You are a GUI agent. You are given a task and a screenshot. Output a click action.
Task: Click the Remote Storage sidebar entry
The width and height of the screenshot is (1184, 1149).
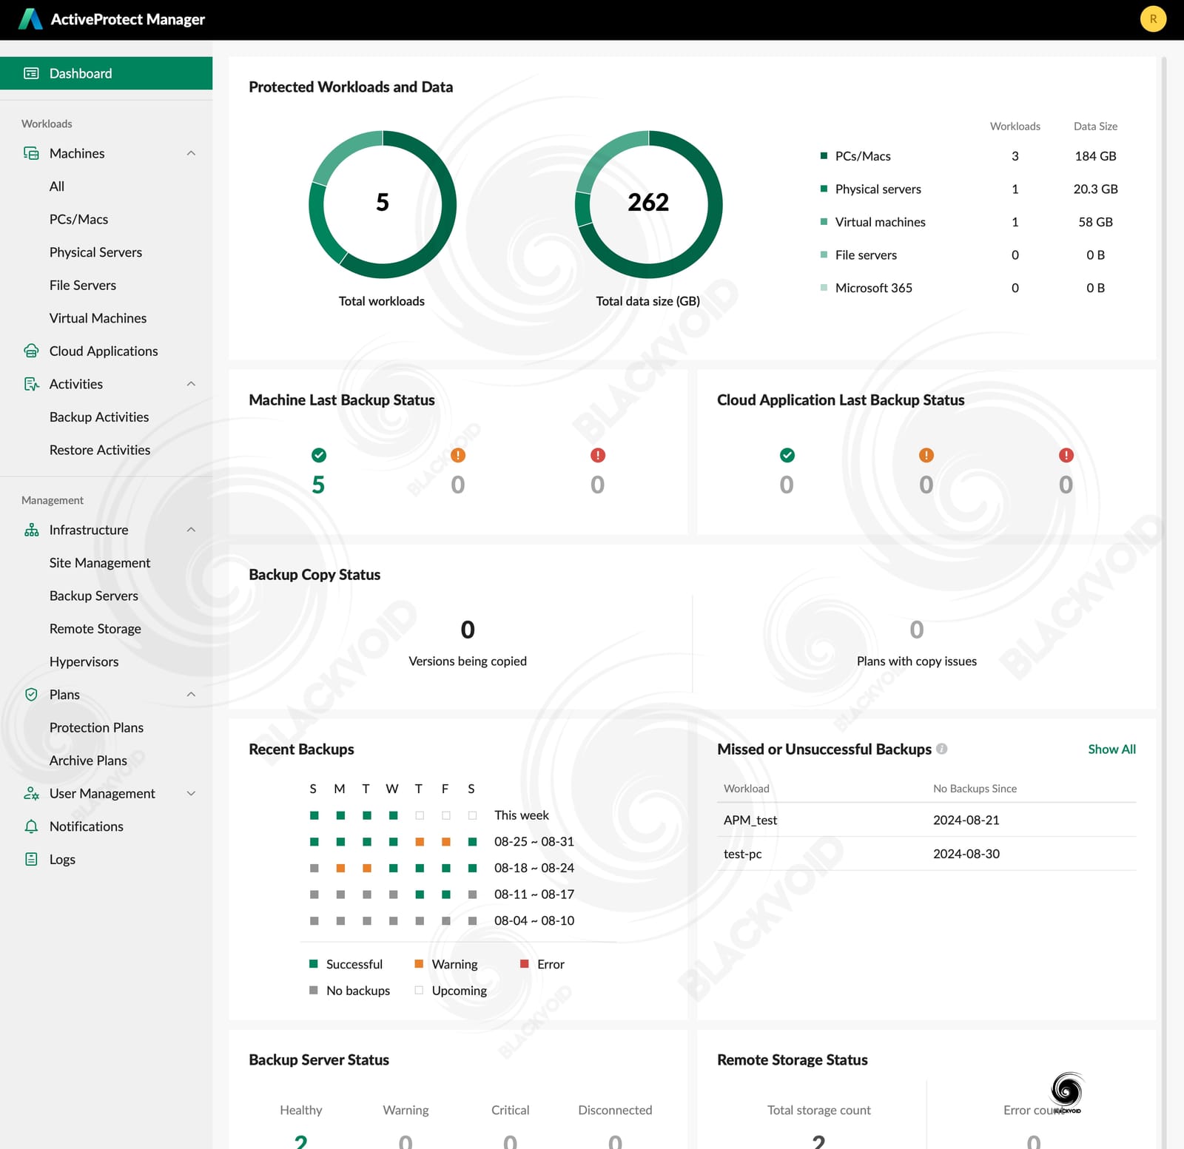point(95,628)
